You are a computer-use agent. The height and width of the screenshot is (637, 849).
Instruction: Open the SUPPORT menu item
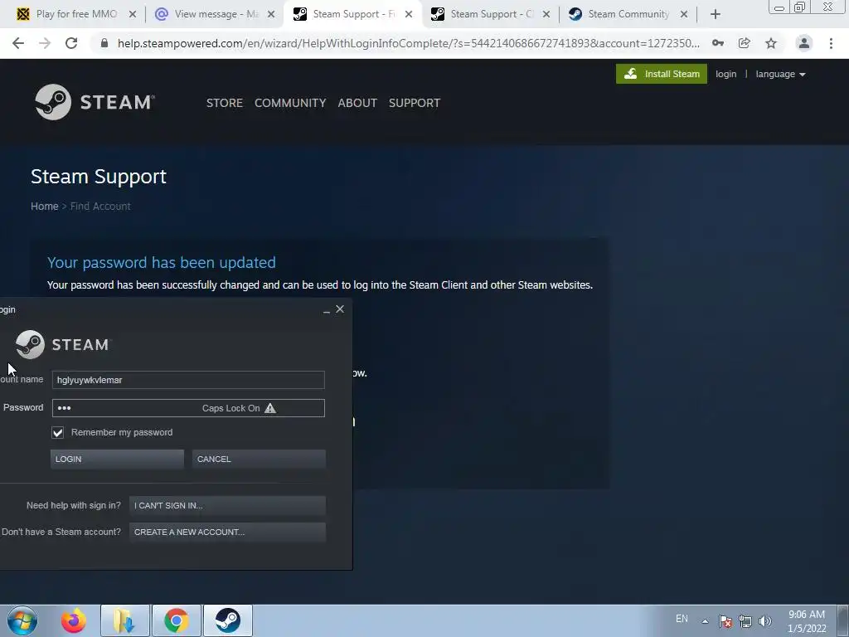coord(415,103)
